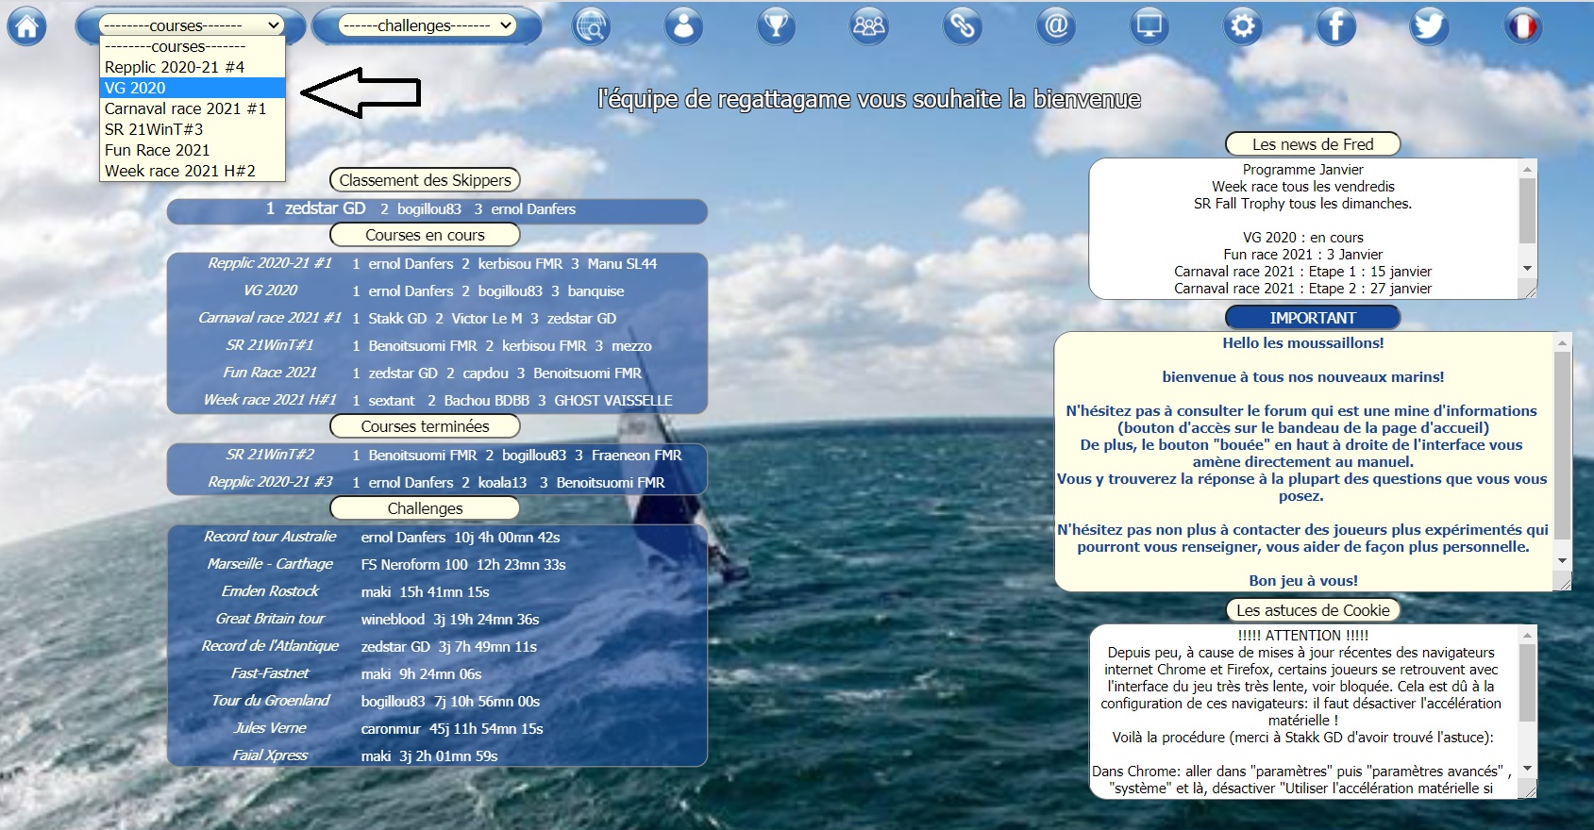
Task: Click the Les astuces de Cookie header
Action: pos(1313,610)
